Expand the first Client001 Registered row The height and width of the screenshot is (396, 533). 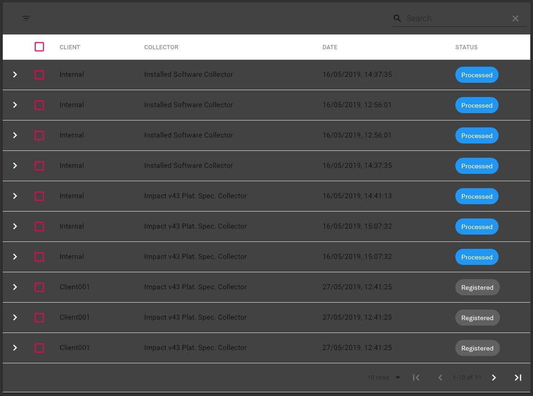click(x=15, y=287)
